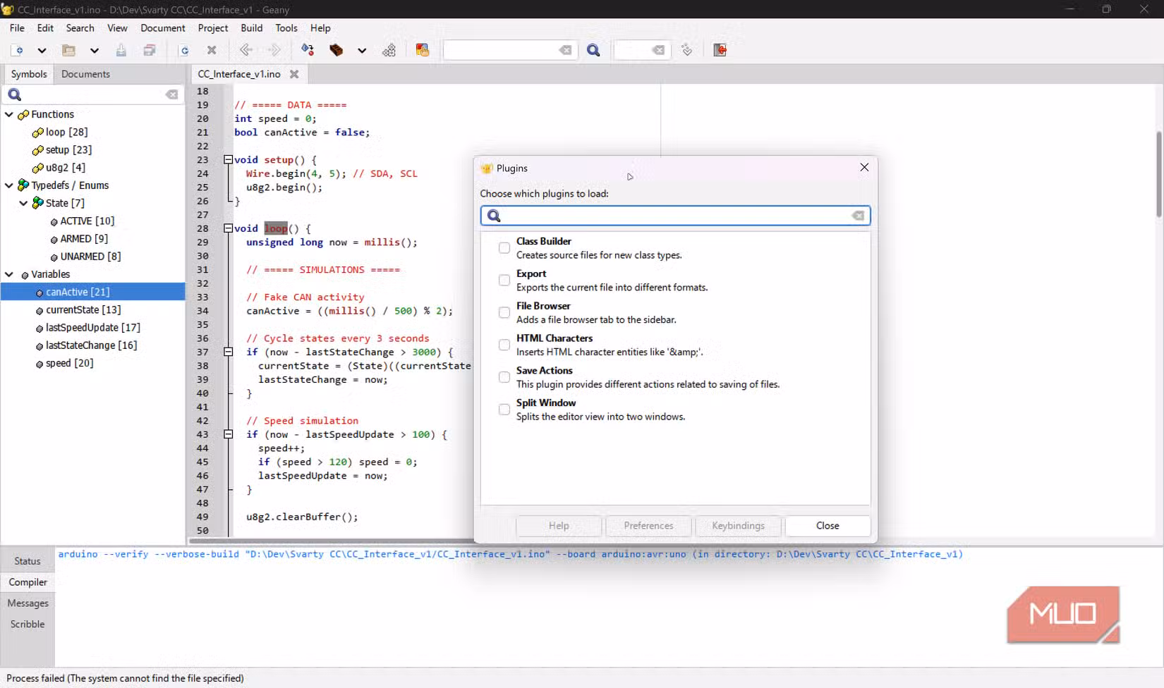1164x688 pixels.
Task: Quit Geany toolbar icon
Action: coord(720,50)
